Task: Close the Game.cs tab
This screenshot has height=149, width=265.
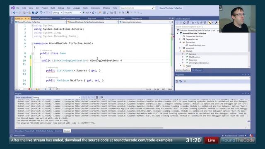Action: [29, 18]
